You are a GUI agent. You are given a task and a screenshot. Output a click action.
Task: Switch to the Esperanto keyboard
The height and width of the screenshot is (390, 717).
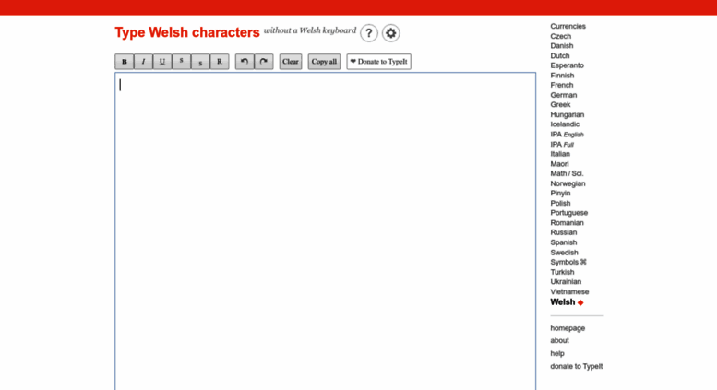[x=567, y=65]
